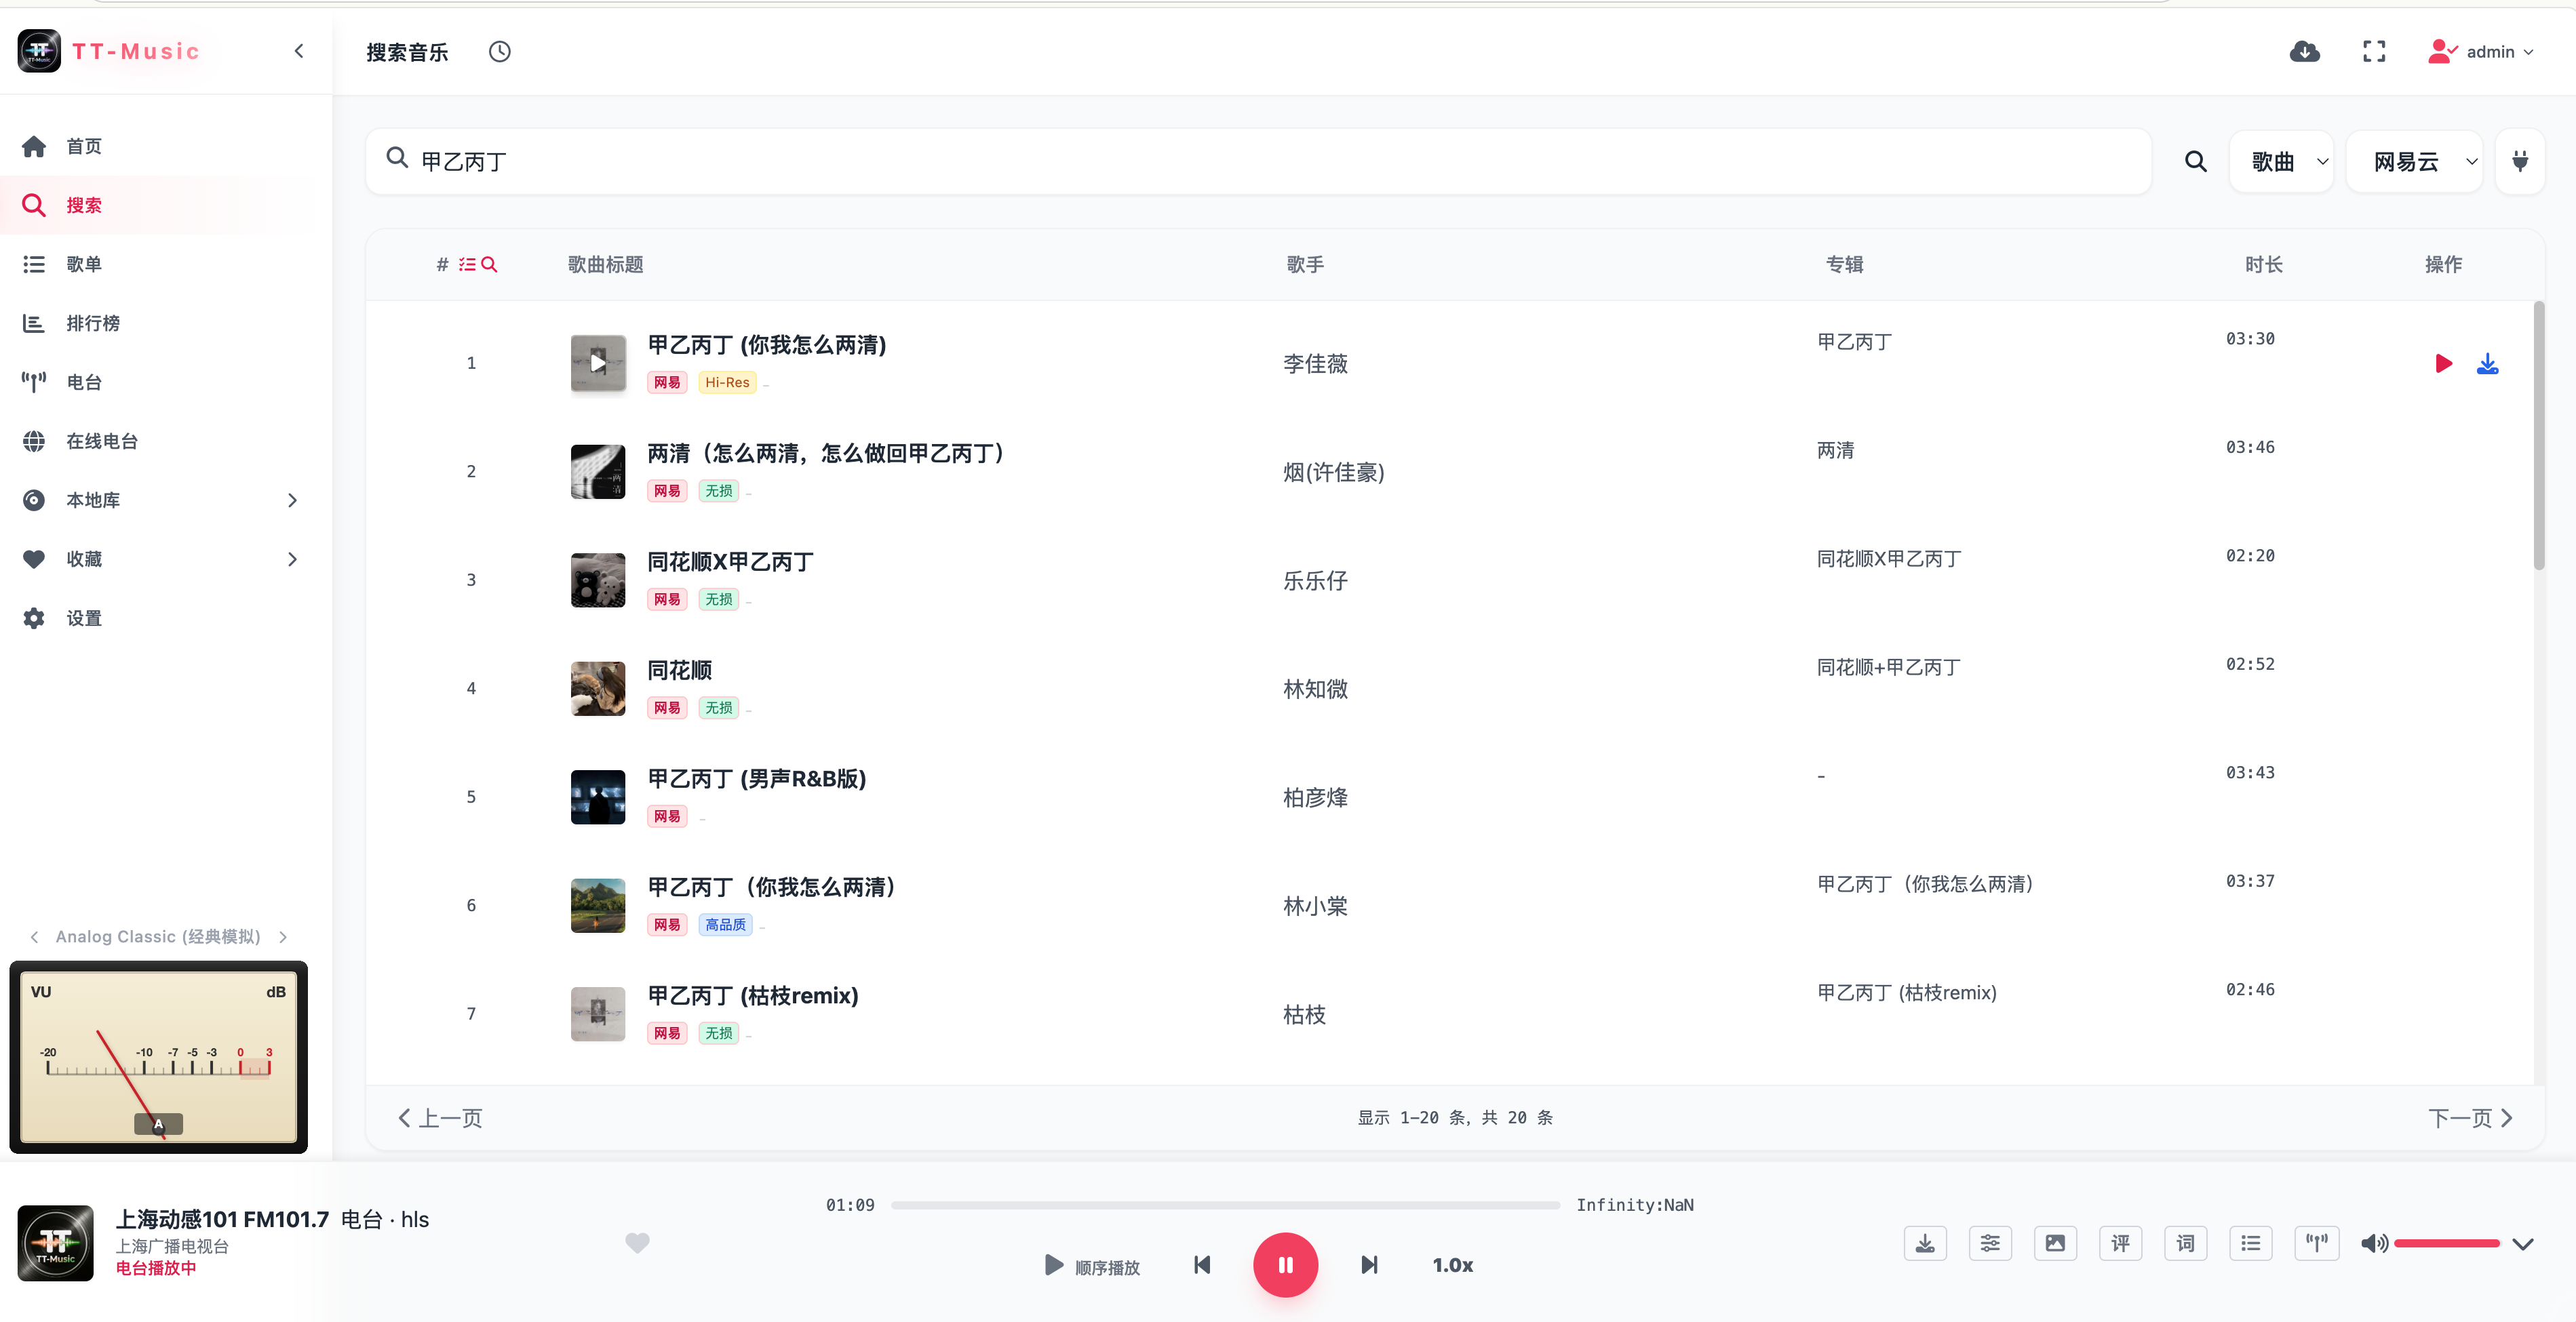Adjust the red volume slider
This screenshot has width=2576, height=1322.
point(2446,1243)
